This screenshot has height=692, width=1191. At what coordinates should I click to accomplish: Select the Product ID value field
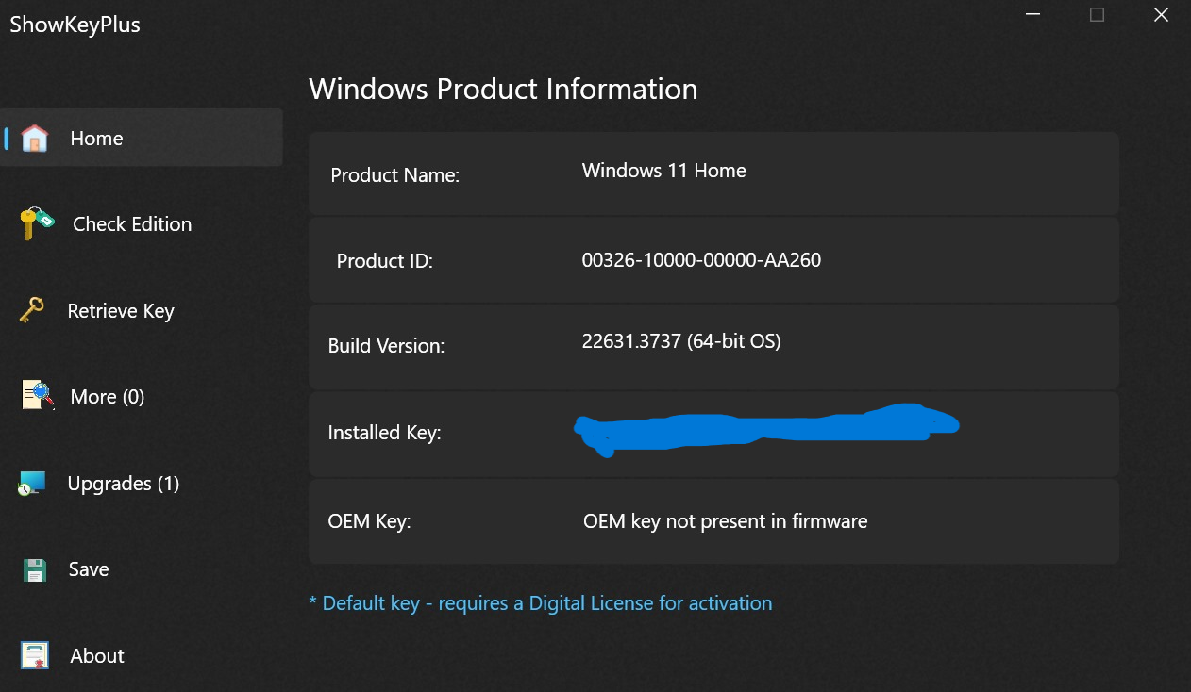pyautogui.click(x=702, y=260)
